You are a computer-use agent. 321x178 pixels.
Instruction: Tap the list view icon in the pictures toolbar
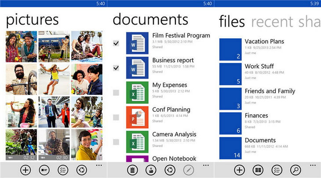point(44,170)
